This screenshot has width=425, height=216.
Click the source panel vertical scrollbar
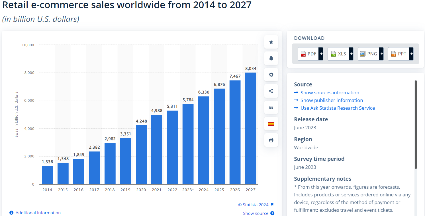416,124
